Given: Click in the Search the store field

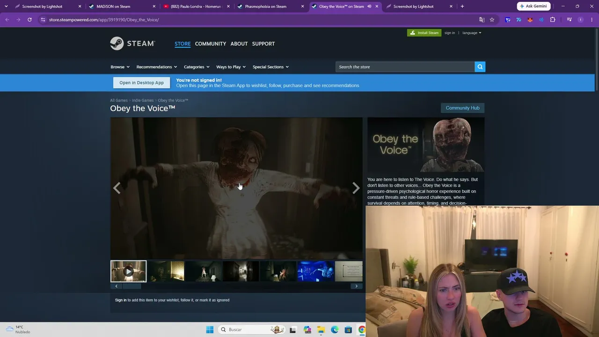Looking at the screenshot, I should (x=405, y=67).
